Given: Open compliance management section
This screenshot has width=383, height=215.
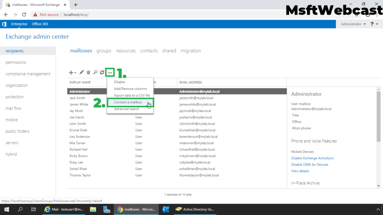Looking at the screenshot, I should click(28, 74).
